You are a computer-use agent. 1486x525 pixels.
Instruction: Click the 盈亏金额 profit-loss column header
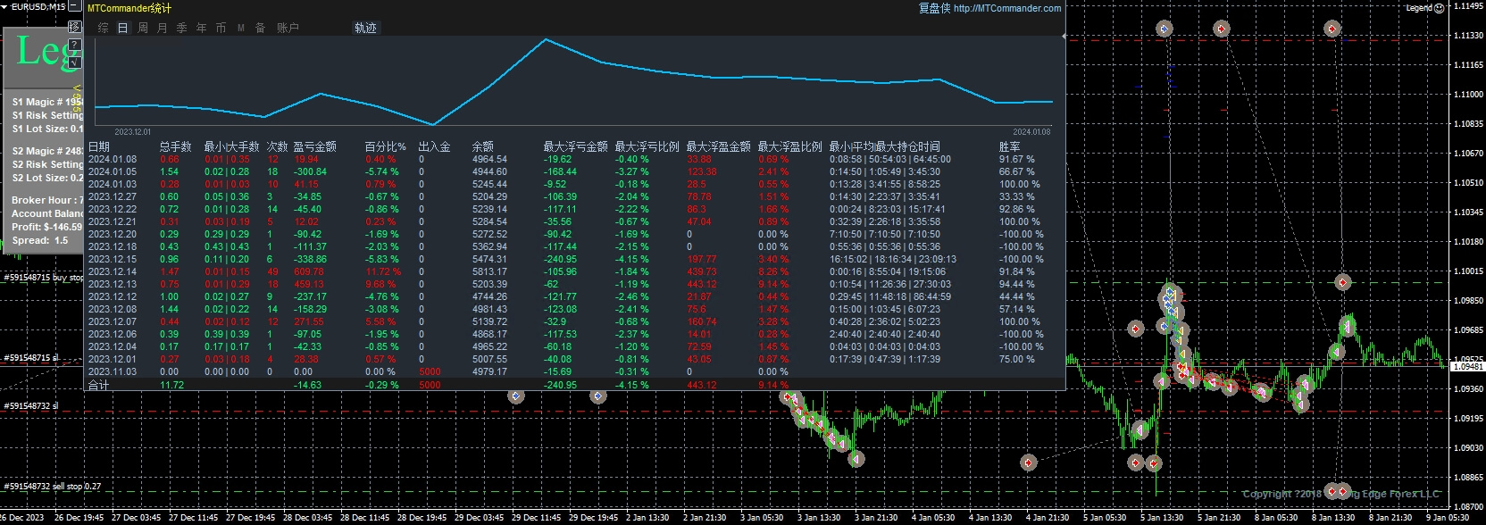[314, 146]
